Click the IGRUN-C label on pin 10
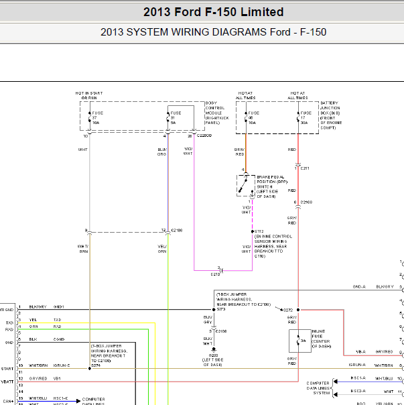Image resolution: width=404 pixels, height=405 pixels. (62, 365)
